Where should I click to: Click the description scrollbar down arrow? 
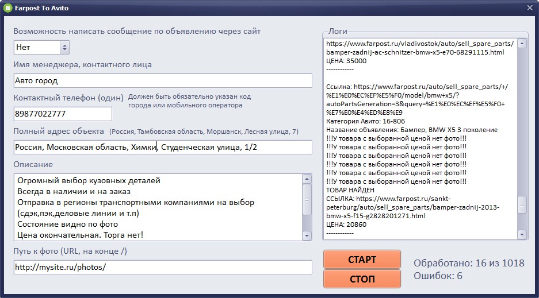(x=307, y=235)
